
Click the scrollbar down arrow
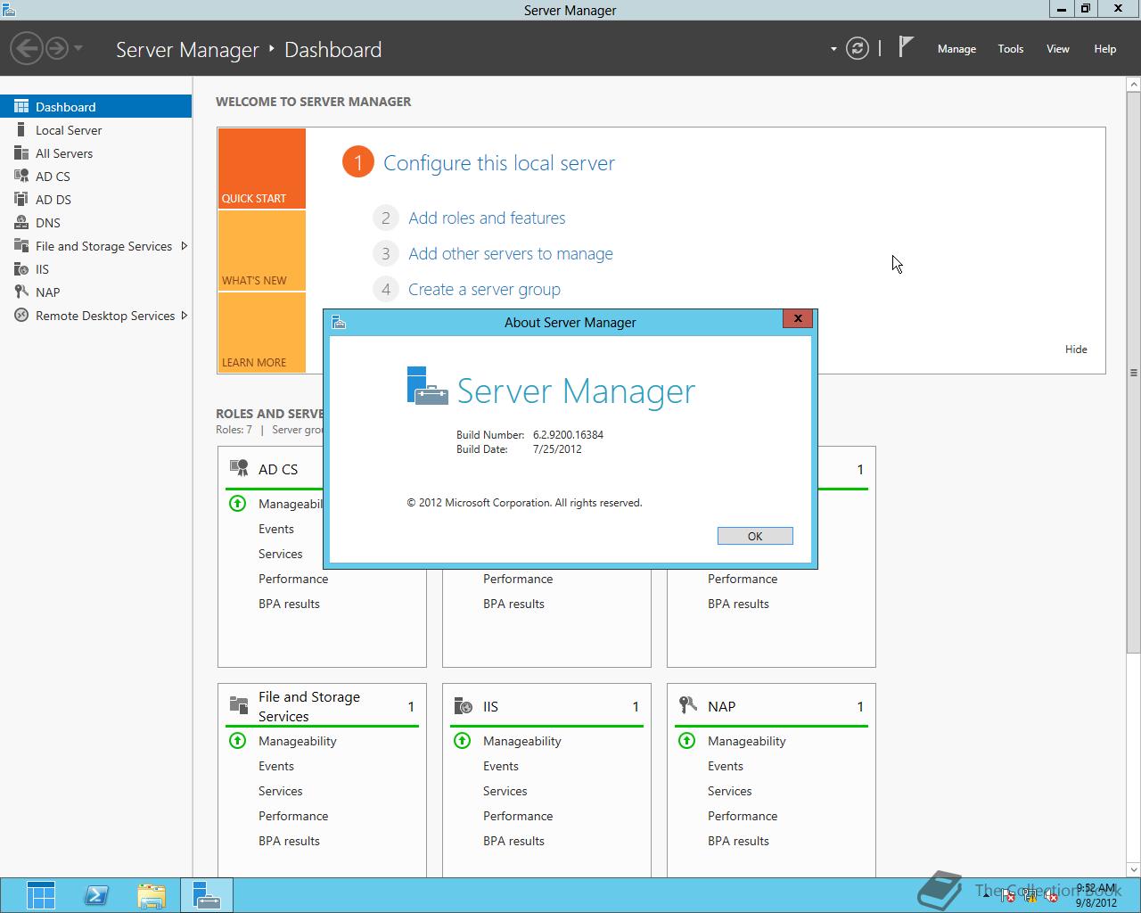[x=1134, y=868]
